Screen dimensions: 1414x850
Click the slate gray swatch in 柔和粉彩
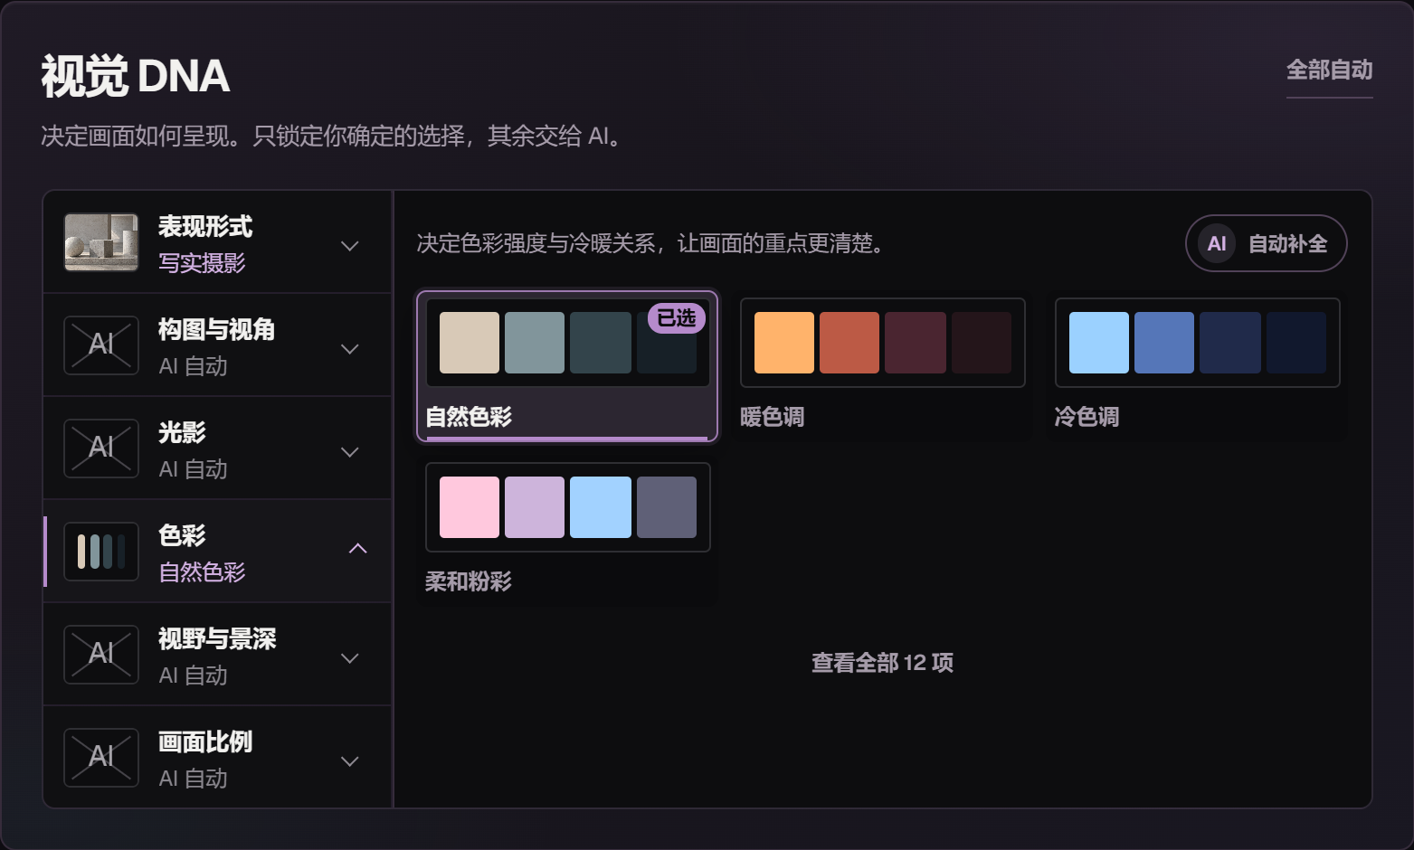point(667,507)
